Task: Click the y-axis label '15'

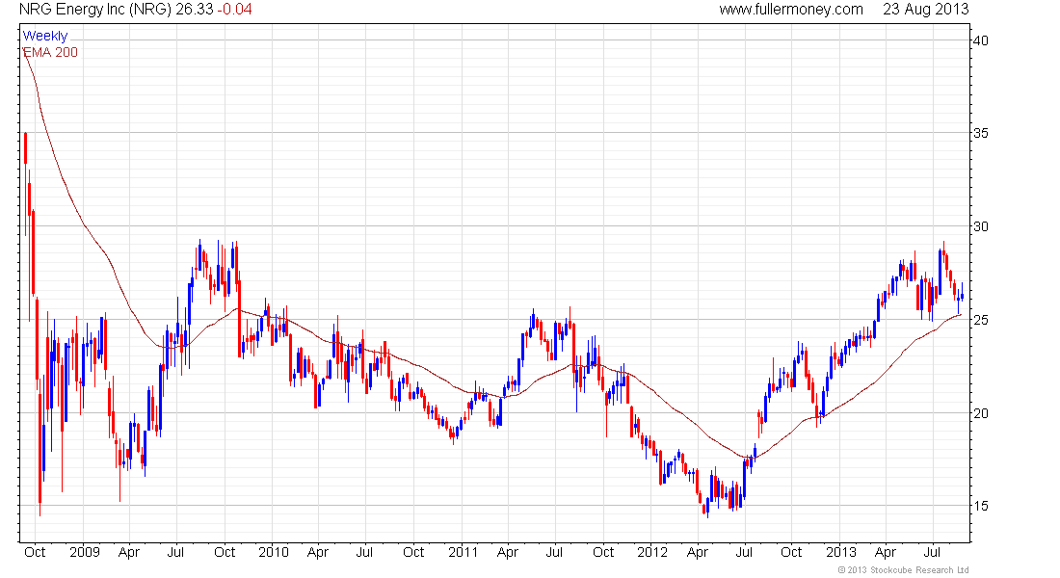Action: pyautogui.click(x=980, y=506)
